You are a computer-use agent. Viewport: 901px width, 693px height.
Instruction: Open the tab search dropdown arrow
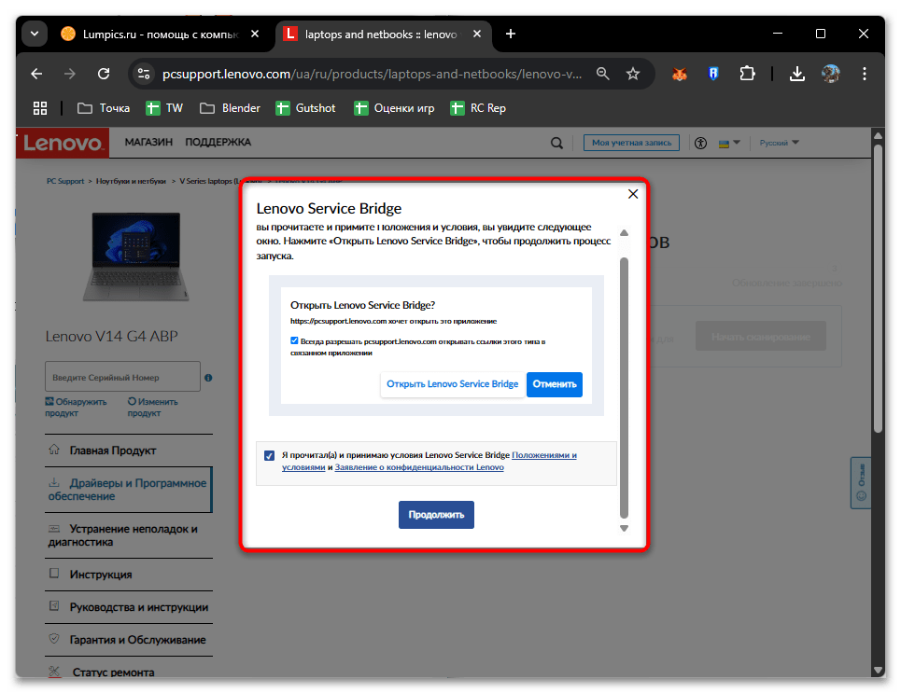pos(35,34)
